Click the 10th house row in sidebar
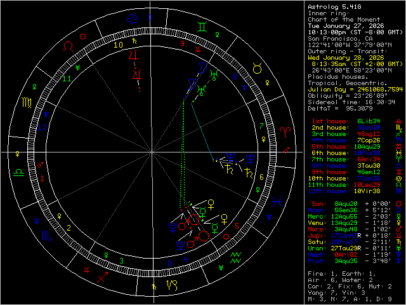This screenshot has width=406, height=305. pos(352,178)
